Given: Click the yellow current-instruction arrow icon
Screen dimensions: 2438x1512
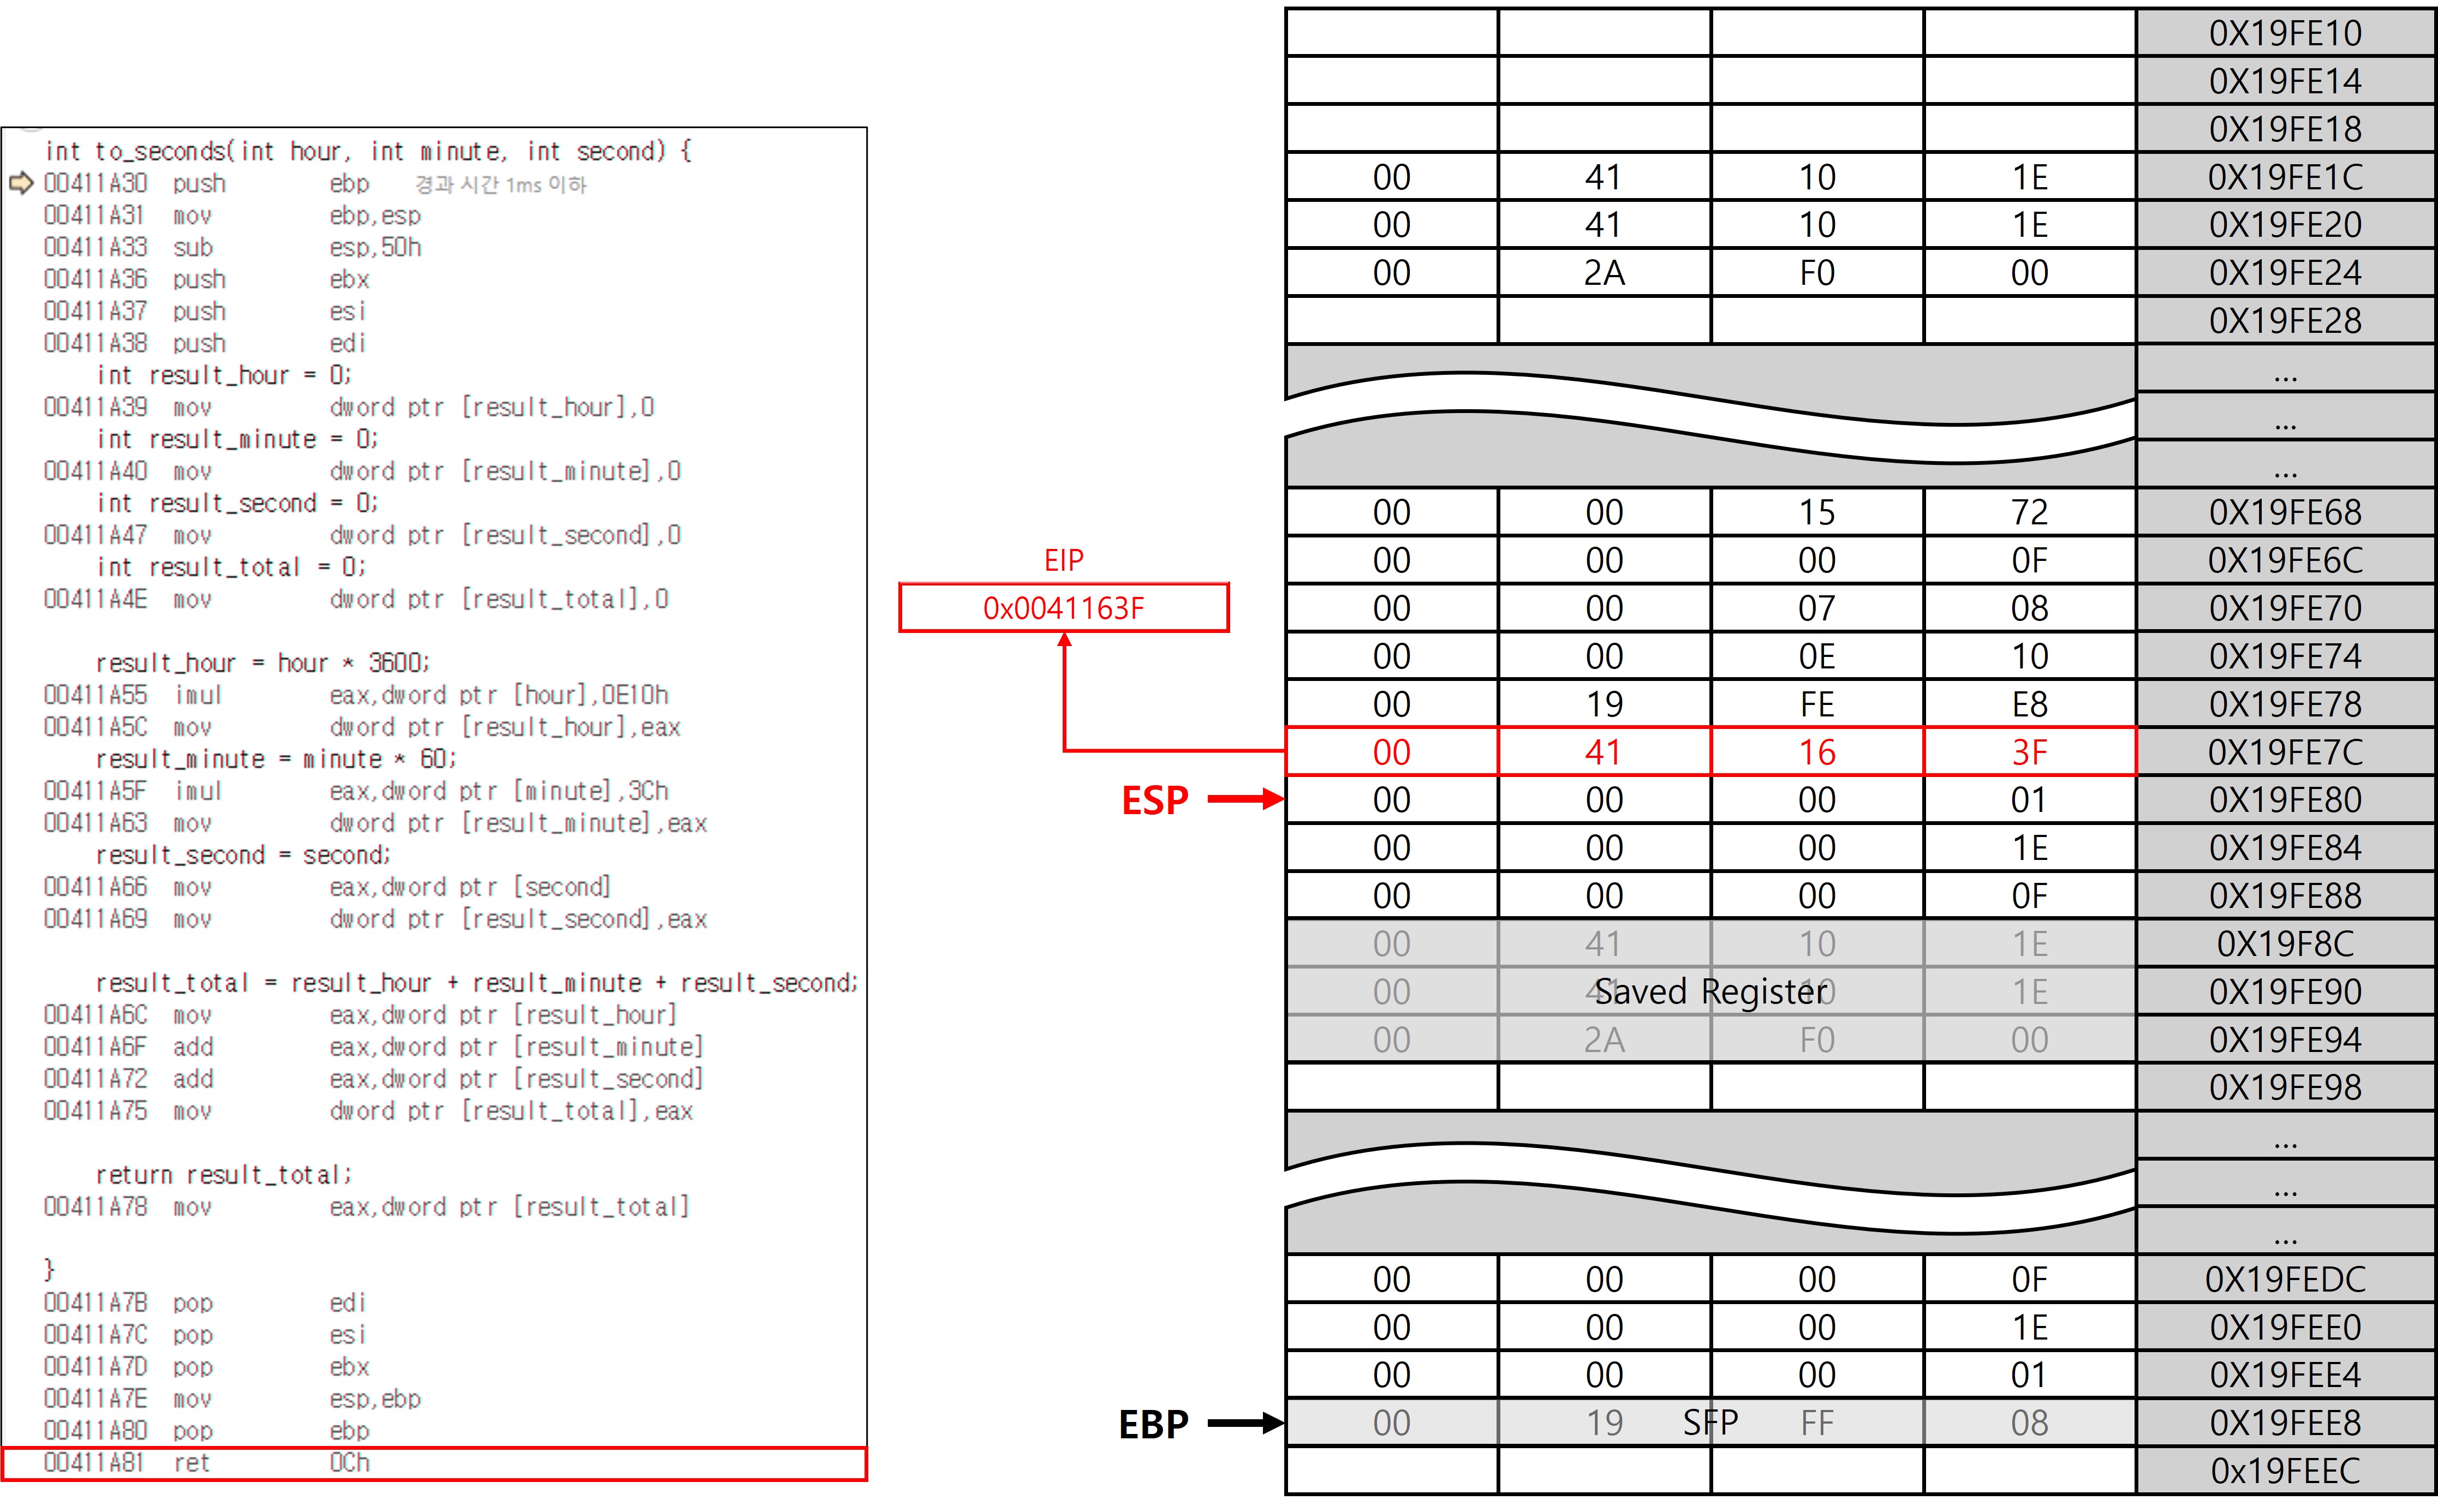Looking at the screenshot, I should (21, 183).
